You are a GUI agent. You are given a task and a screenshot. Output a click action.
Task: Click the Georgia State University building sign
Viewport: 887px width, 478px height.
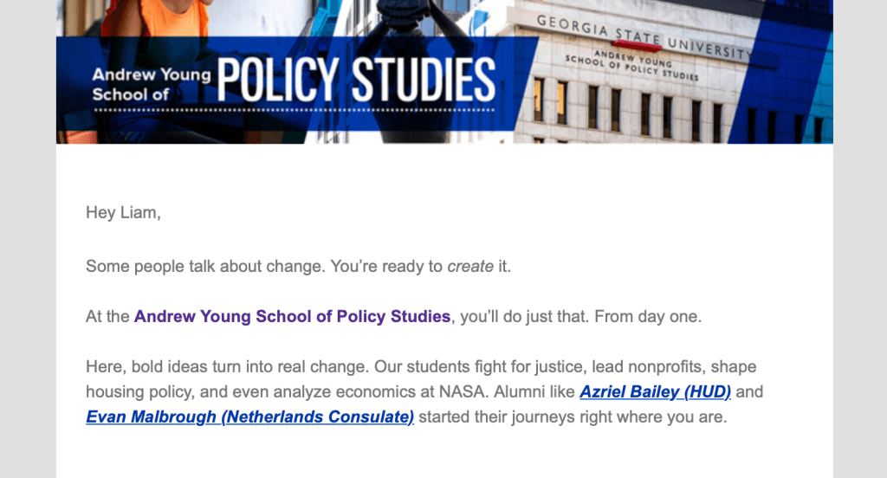(641, 36)
